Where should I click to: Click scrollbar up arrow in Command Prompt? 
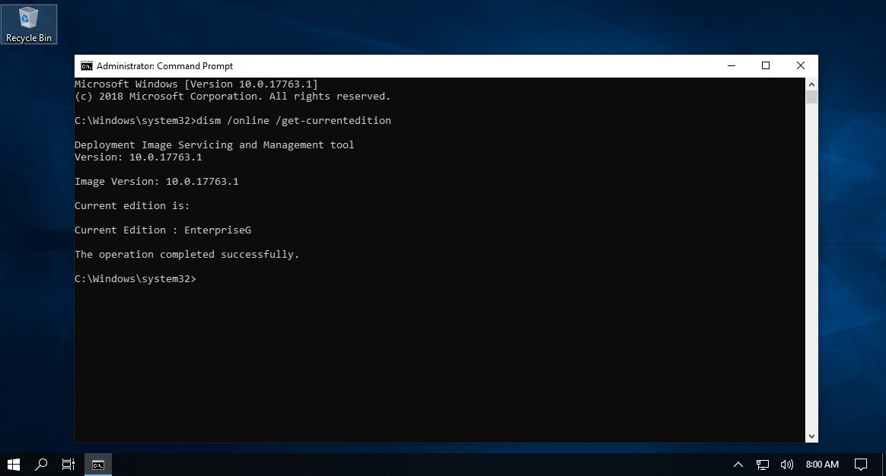(x=812, y=84)
